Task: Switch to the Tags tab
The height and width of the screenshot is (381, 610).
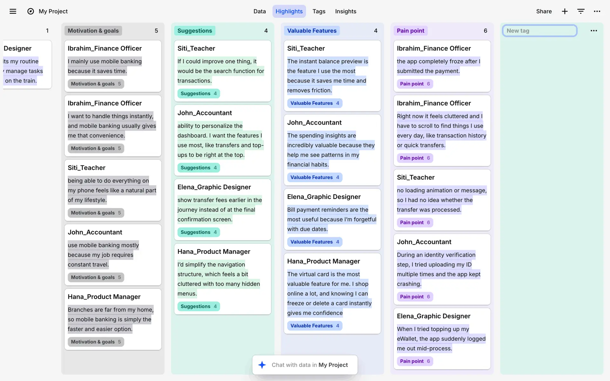Action: (319, 11)
